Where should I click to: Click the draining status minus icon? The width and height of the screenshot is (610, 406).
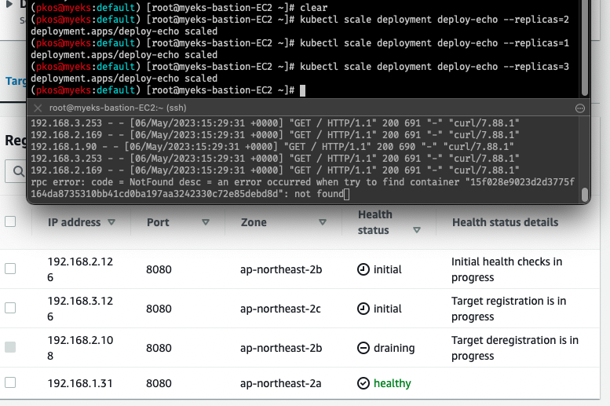point(363,348)
